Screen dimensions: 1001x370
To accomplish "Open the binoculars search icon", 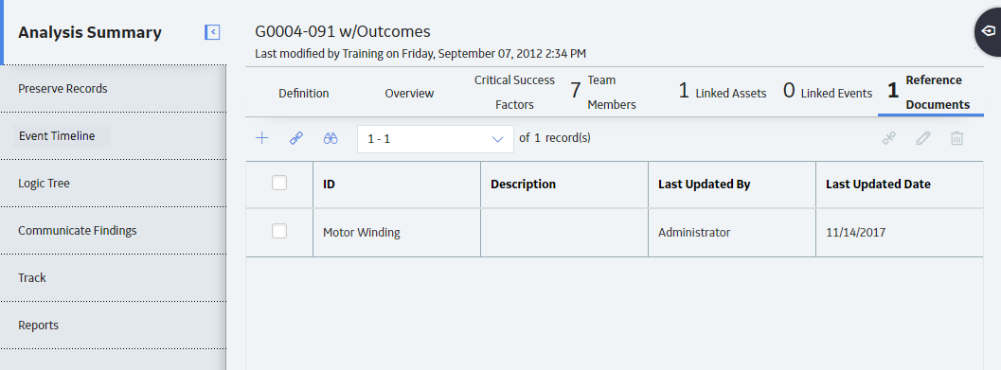I will pyautogui.click(x=331, y=138).
